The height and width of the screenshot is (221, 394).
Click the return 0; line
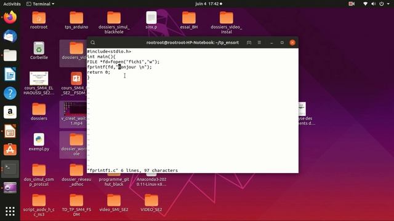(98, 72)
